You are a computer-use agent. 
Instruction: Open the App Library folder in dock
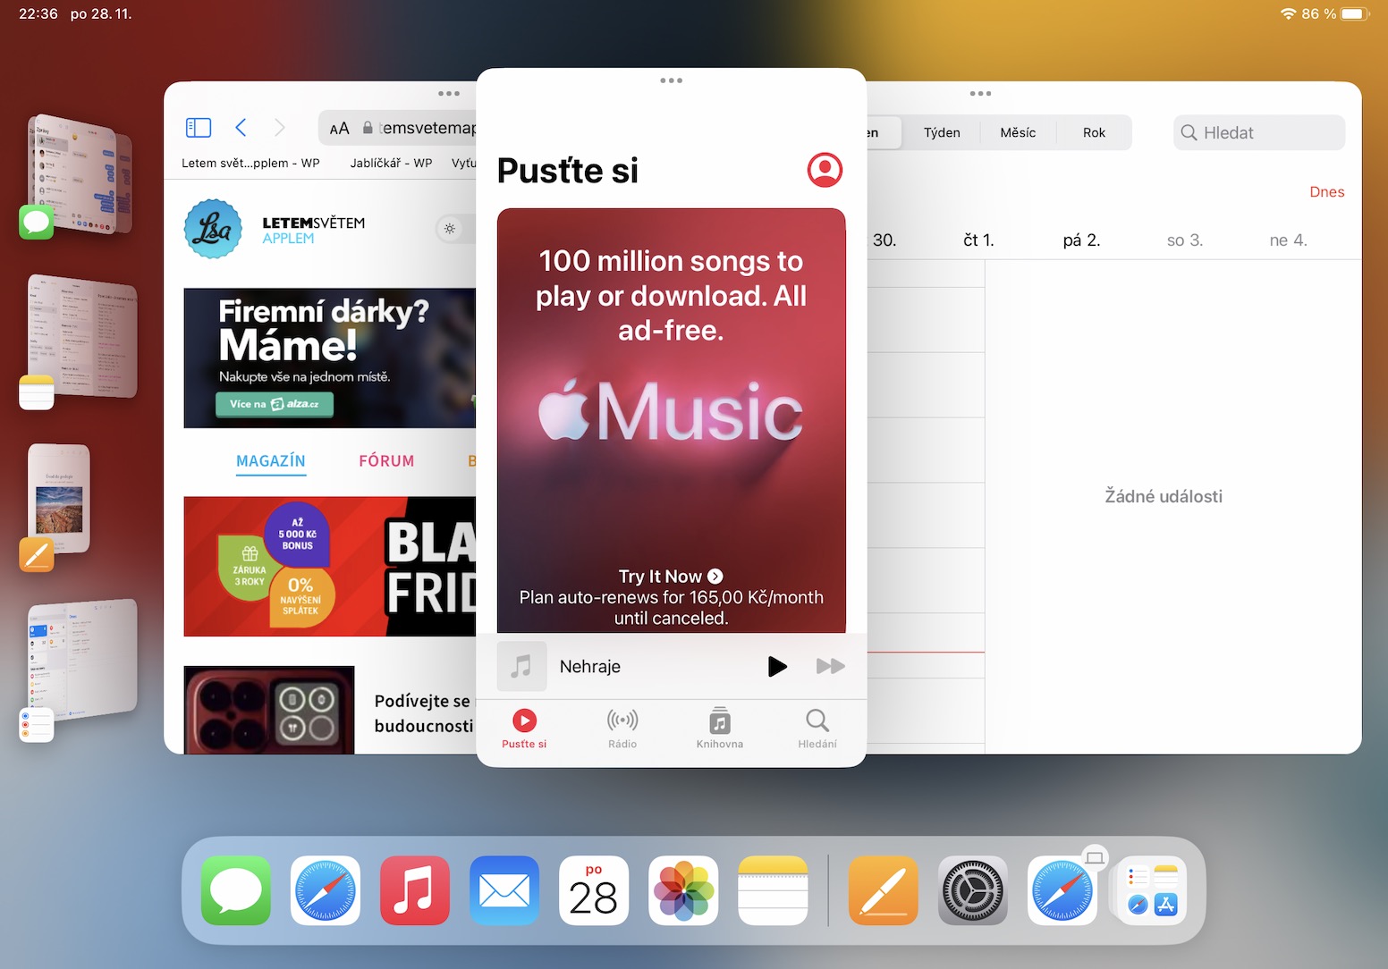(1152, 890)
